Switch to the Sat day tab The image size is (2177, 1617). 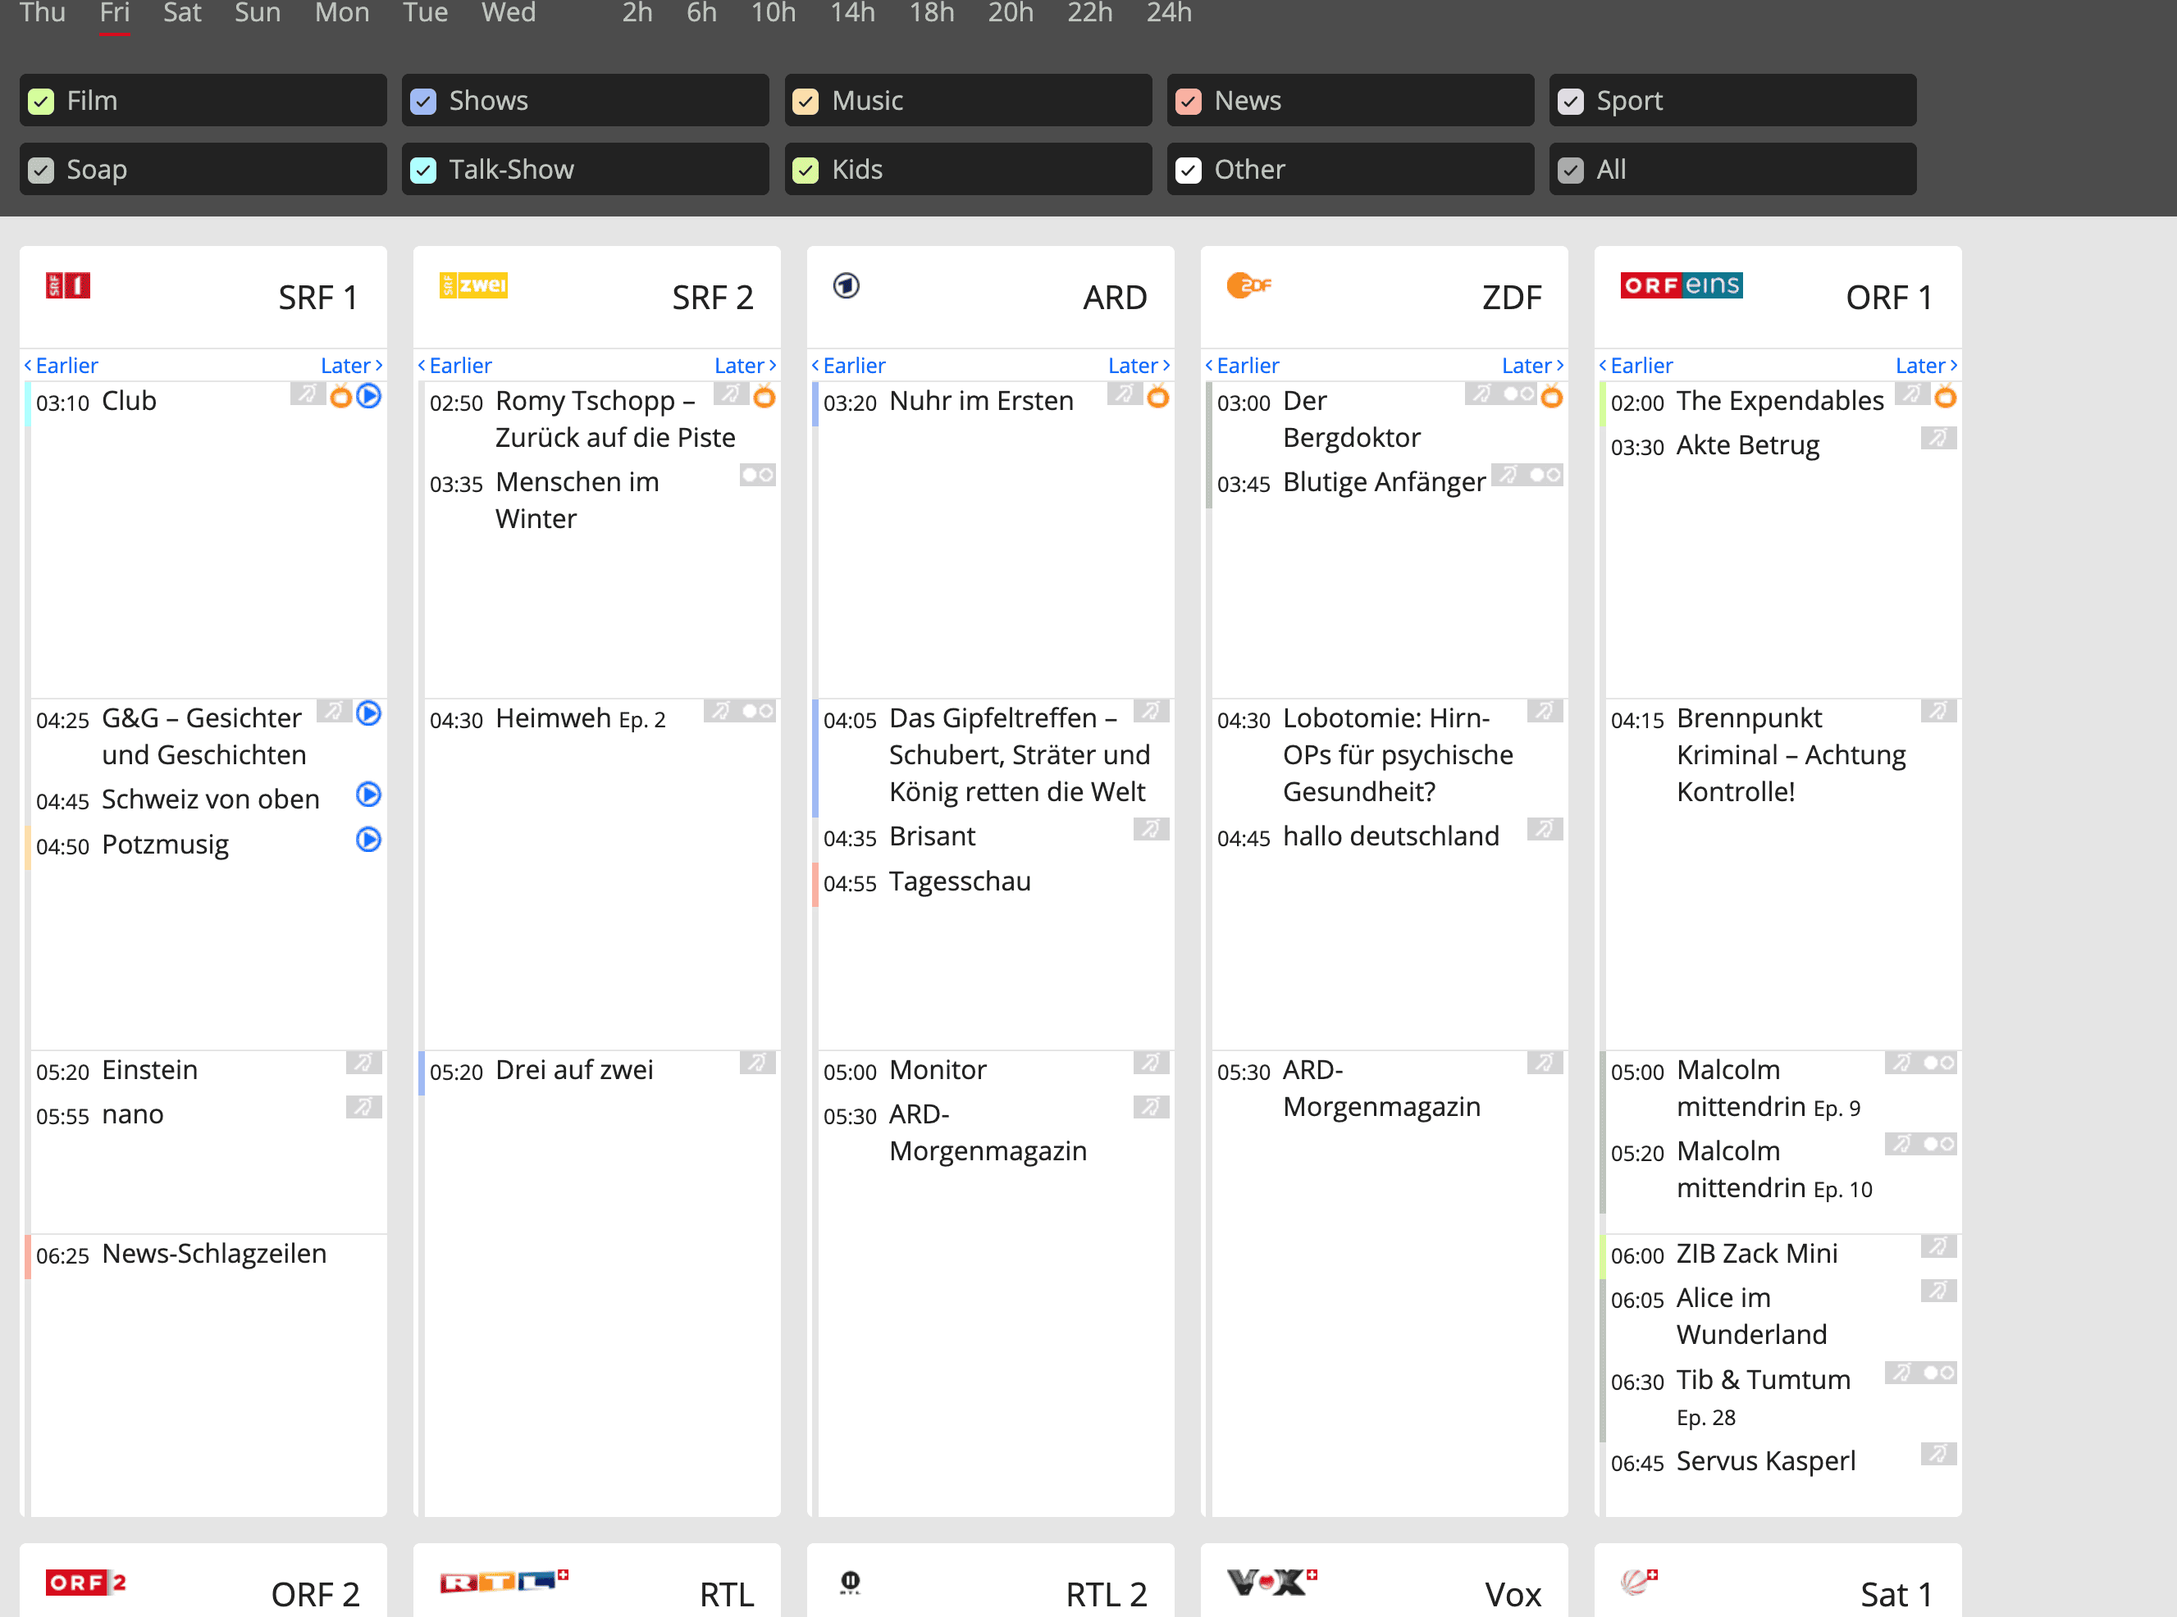point(181,14)
